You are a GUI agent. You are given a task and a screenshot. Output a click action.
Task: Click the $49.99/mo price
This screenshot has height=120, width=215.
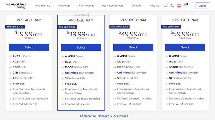[x=133, y=34]
